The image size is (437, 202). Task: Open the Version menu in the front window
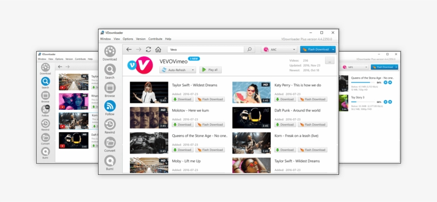pos(141,39)
